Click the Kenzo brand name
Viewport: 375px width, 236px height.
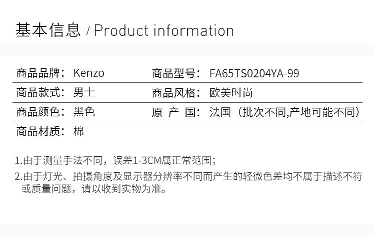coord(89,73)
